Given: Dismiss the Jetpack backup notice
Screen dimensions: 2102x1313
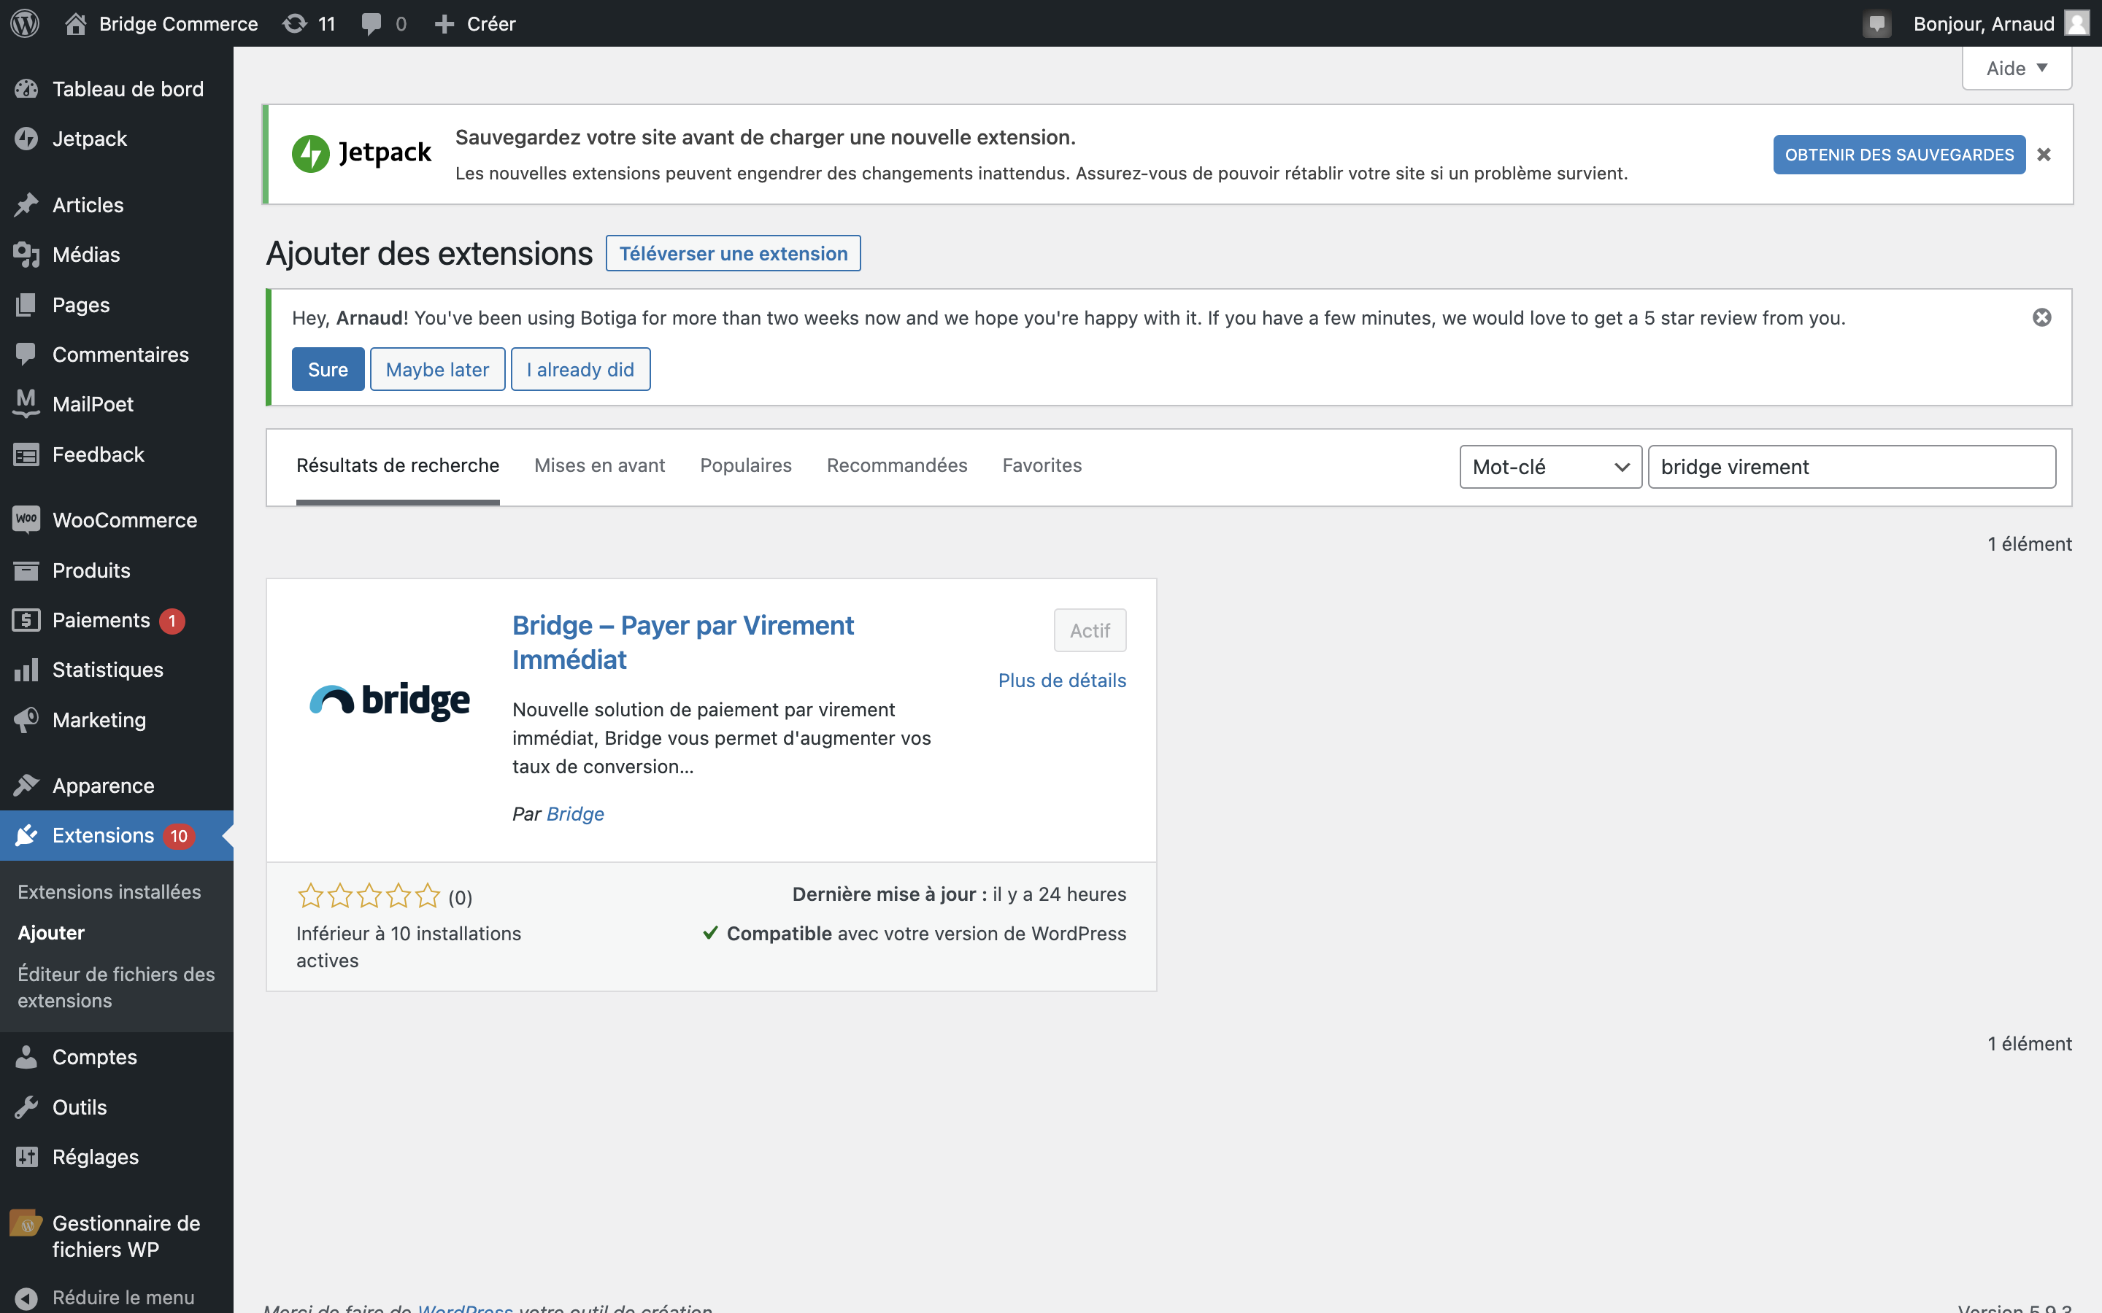Looking at the screenshot, I should [x=2044, y=155].
